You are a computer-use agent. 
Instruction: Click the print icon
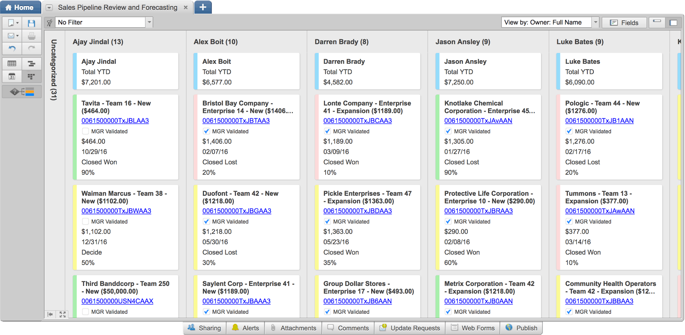pos(31,36)
